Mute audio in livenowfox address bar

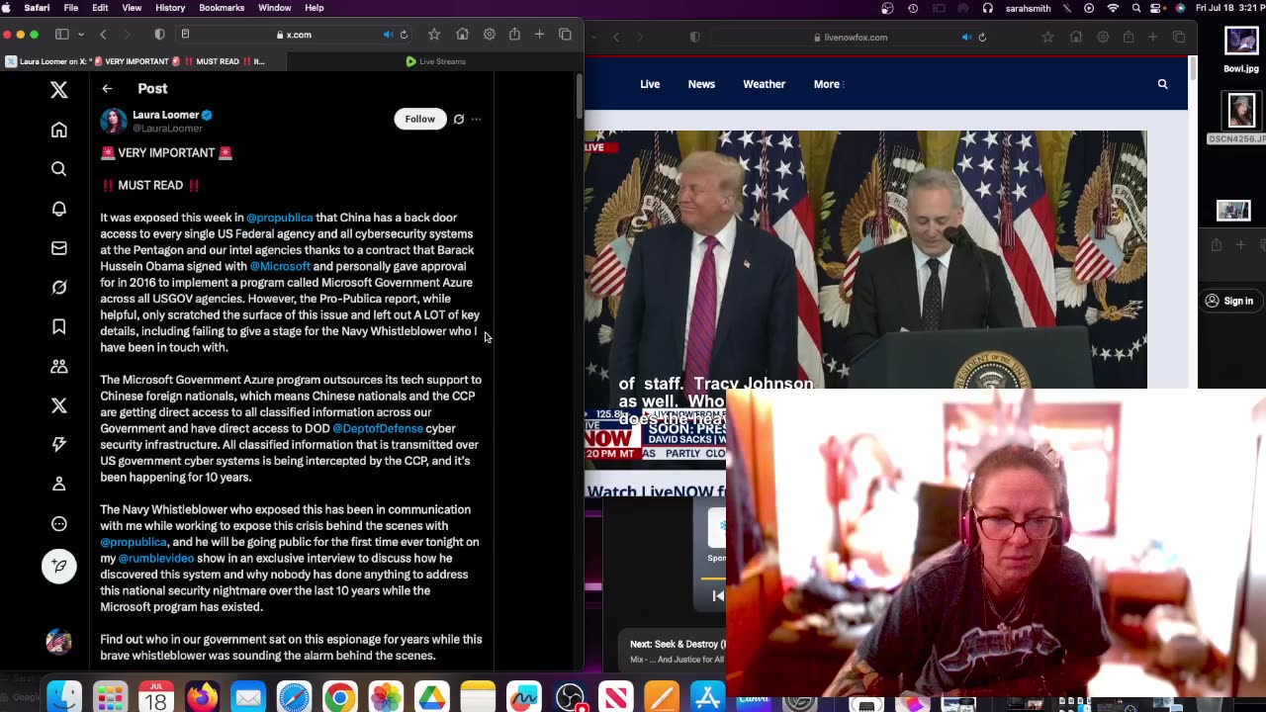[966, 38]
